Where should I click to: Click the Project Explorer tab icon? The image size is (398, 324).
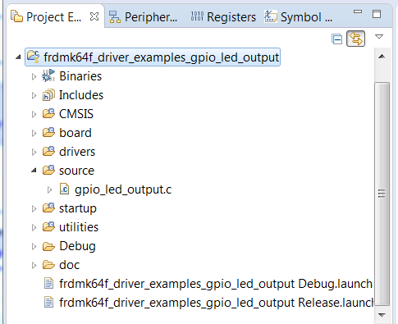point(16,16)
